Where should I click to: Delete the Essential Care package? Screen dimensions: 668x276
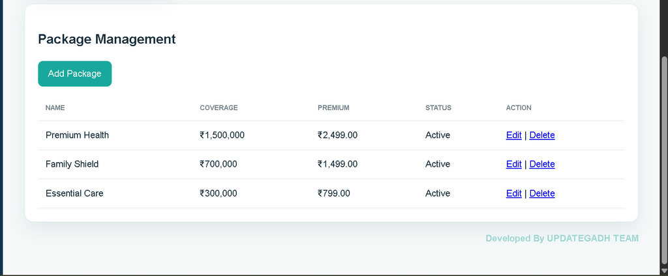tap(542, 193)
